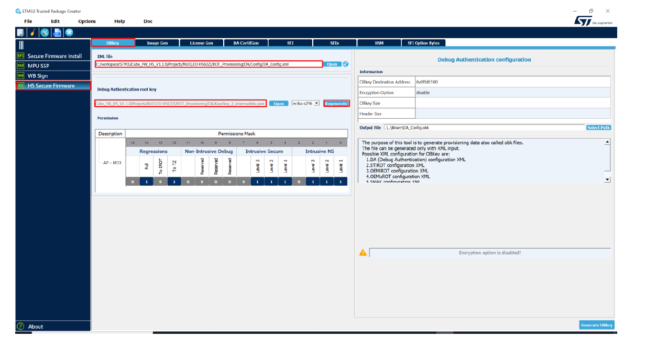Image resolution: width=646 pixels, height=337 pixels.
Task: Toggle the To TZ regression bit 12
Action: click(x=174, y=182)
